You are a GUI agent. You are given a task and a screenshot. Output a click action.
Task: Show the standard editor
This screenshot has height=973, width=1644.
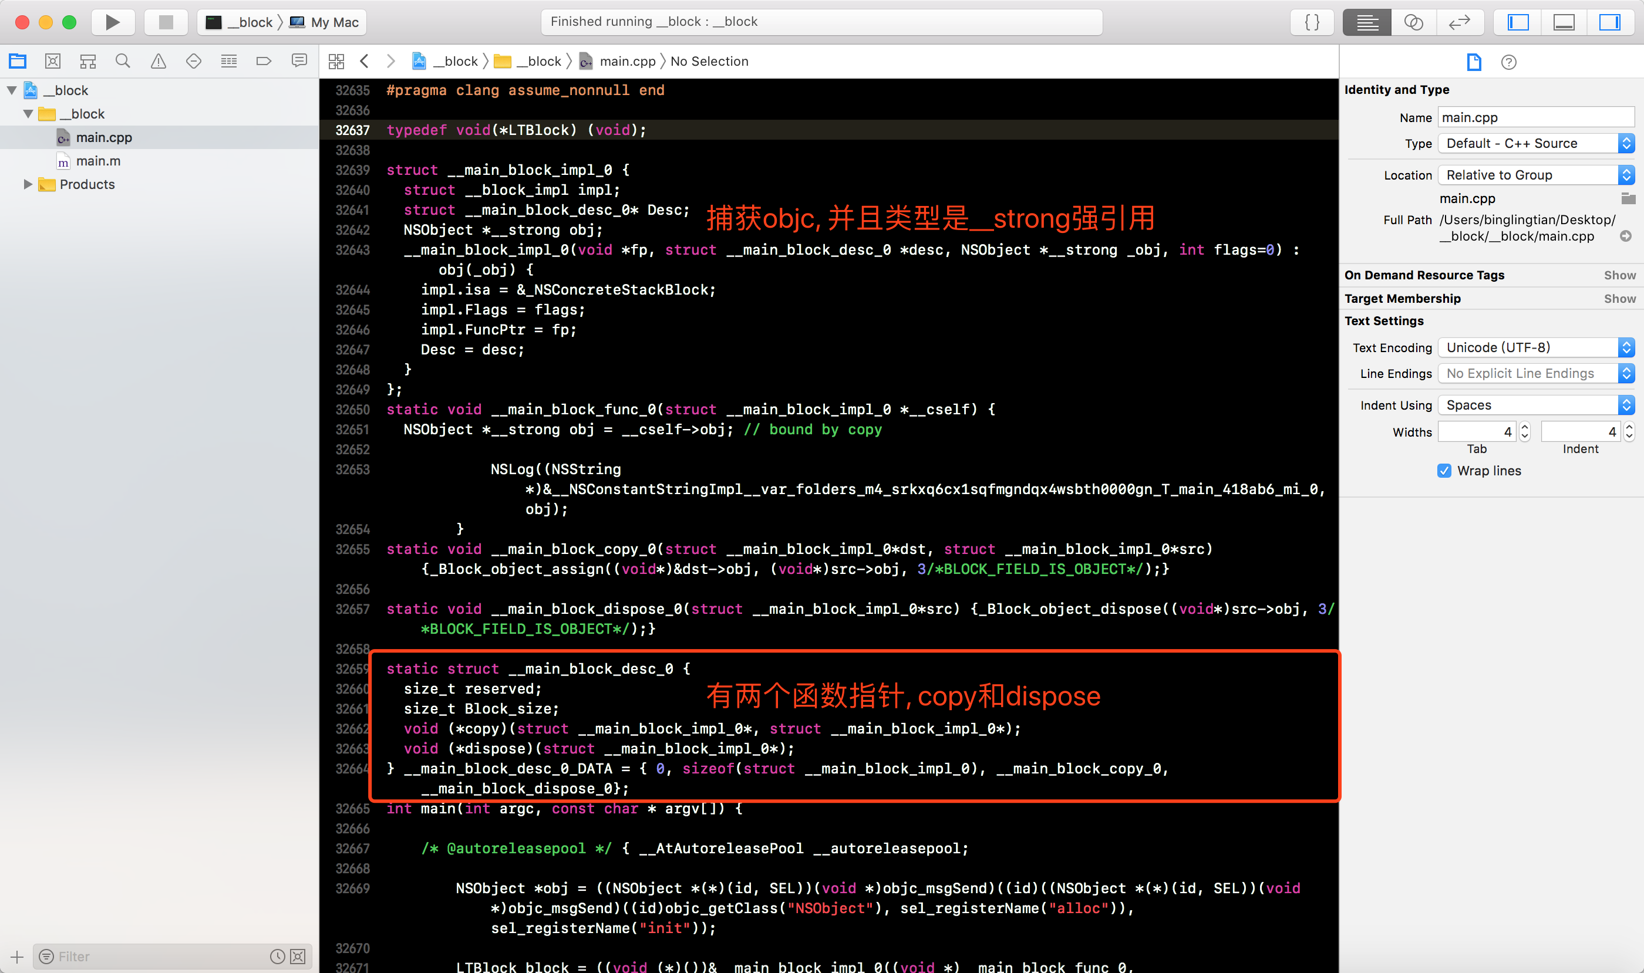pos(1366,22)
